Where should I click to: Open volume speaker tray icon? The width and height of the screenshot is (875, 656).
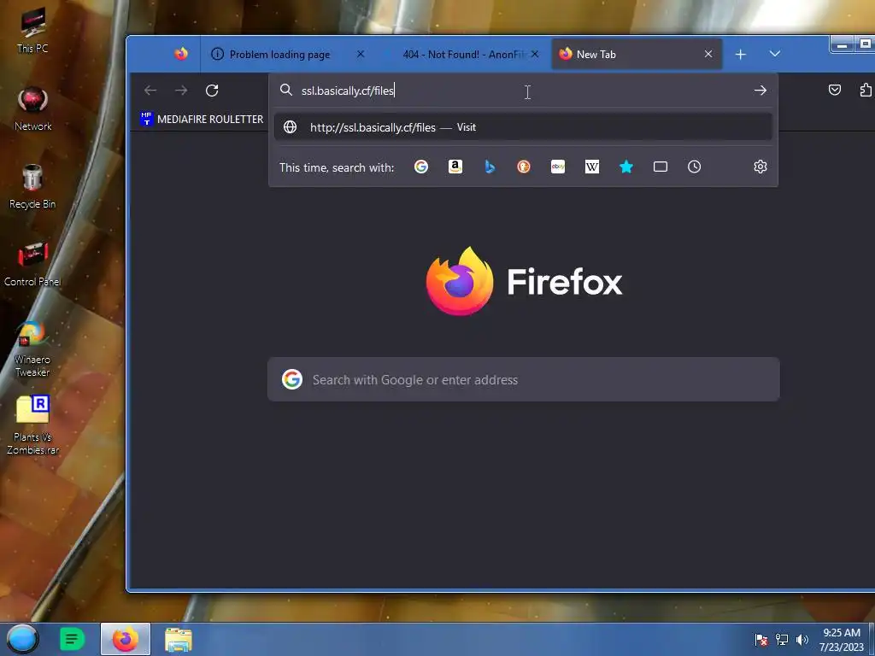[802, 640]
